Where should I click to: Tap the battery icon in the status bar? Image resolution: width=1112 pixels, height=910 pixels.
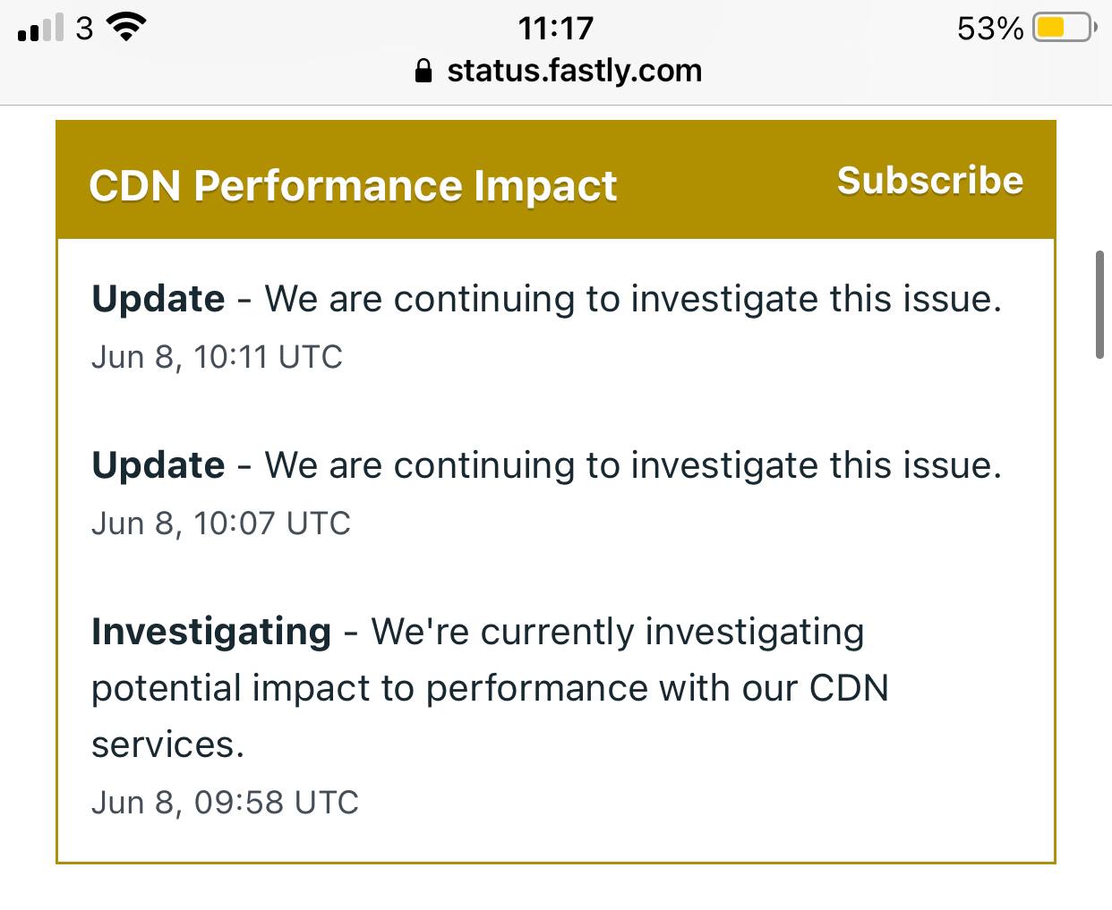click(1064, 28)
